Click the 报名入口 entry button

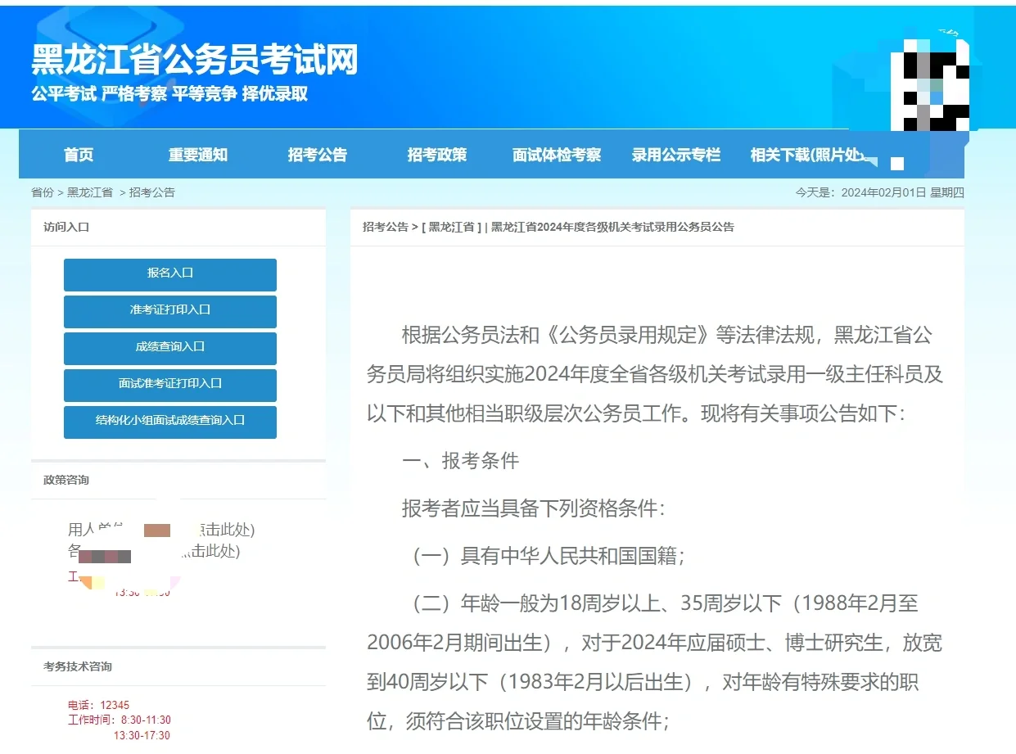pos(169,275)
